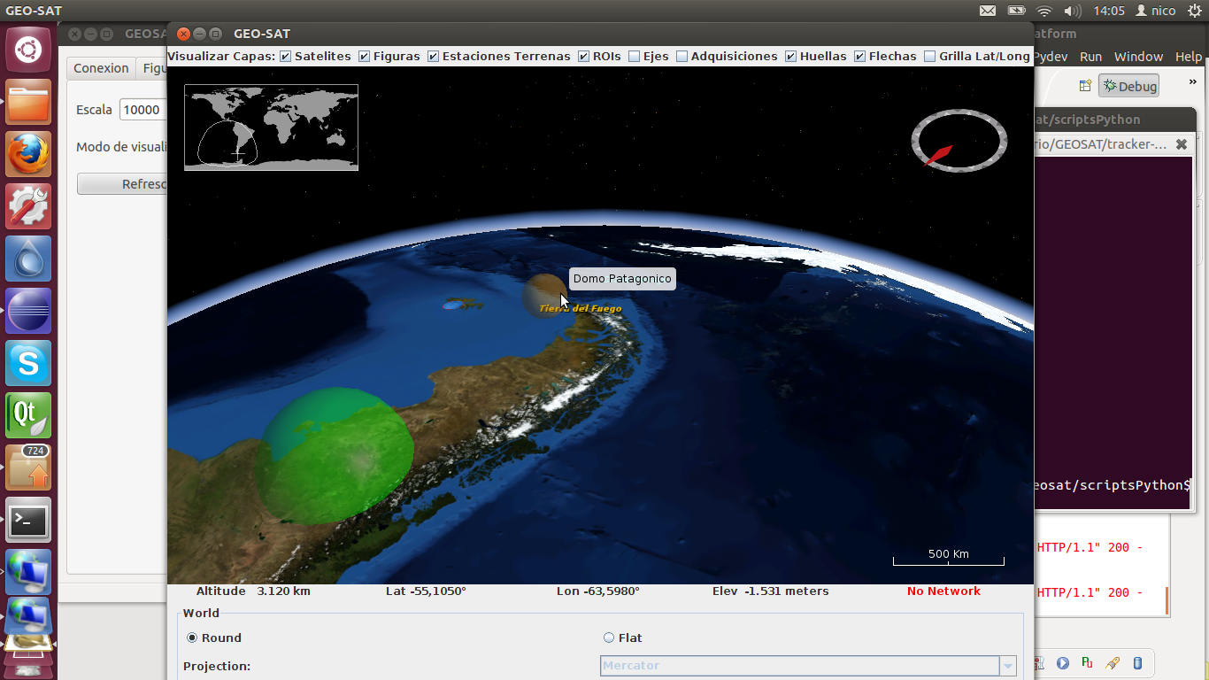The width and height of the screenshot is (1209, 680).
Task: Open the Terminal from the launcher
Action: tap(28, 520)
